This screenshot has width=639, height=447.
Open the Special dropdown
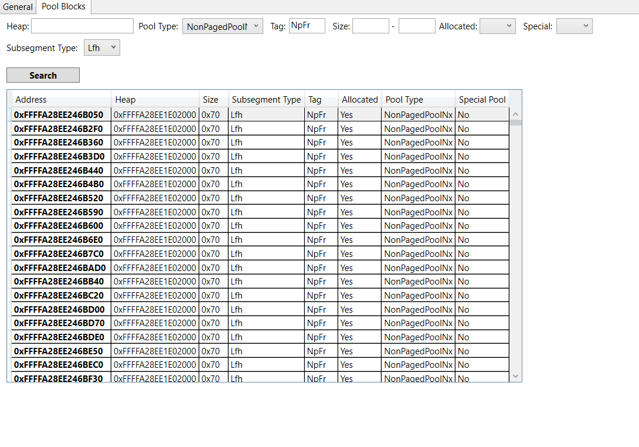[574, 26]
